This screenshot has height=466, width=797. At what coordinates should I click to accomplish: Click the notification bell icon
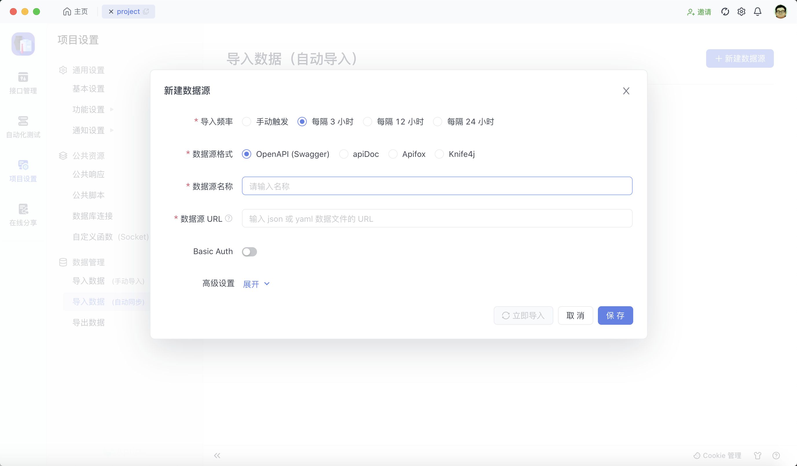point(757,11)
